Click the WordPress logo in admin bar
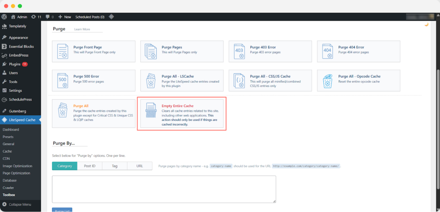Screen dimensions: 440x212 tap(4, 17)
